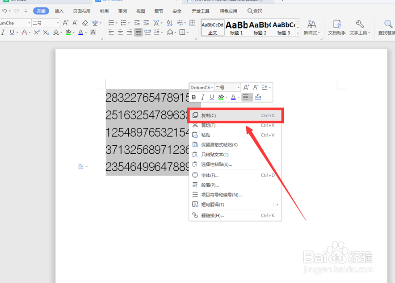Screen dimensions: 395x283
Task: Open the 短句翻译(T) submenu
Action: coord(235,205)
